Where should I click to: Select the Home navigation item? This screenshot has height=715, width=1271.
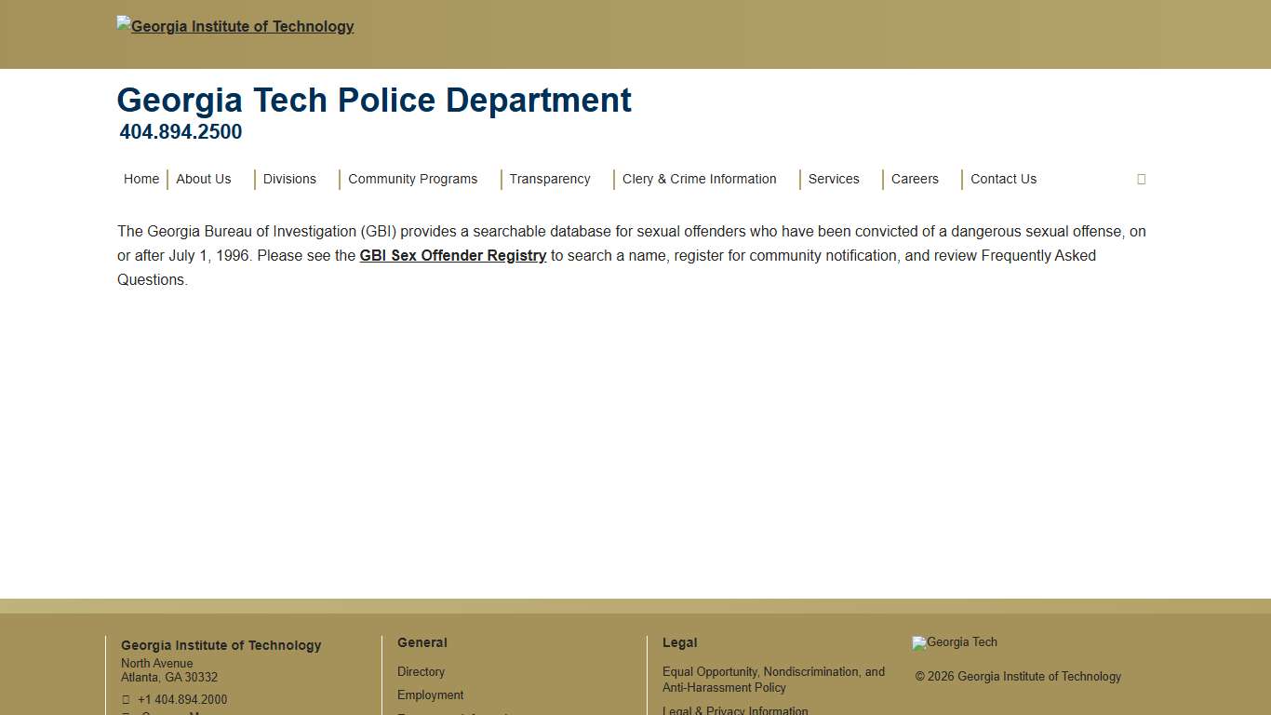point(141,179)
